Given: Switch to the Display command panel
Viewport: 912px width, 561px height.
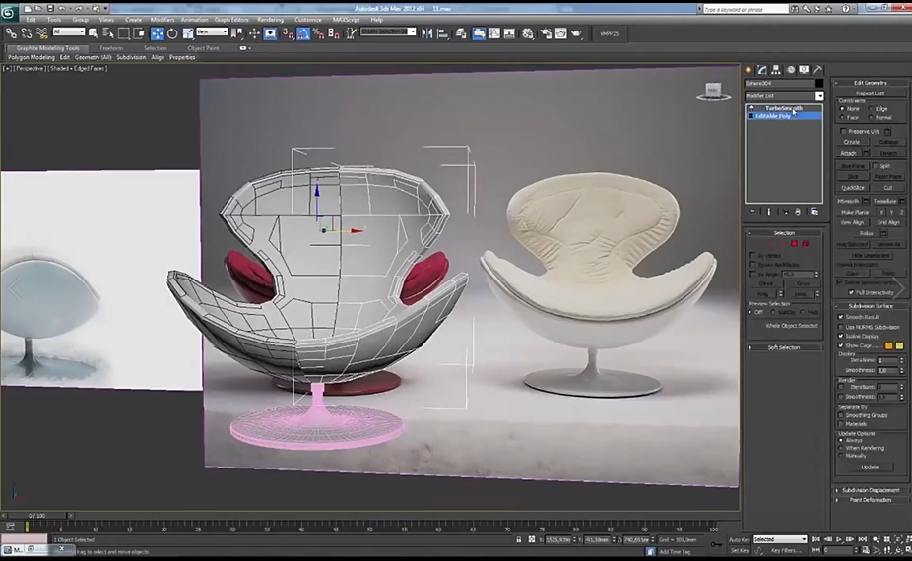Looking at the screenshot, I should [x=804, y=70].
